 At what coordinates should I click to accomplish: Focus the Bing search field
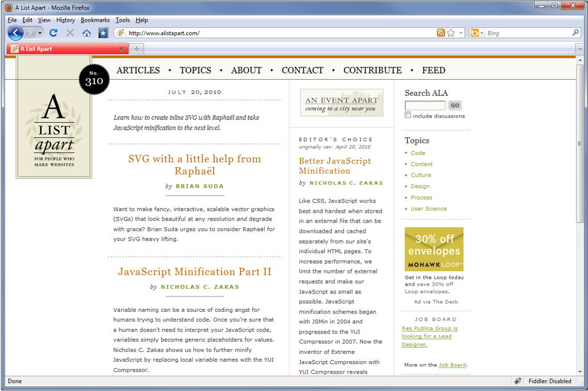(528, 33)
